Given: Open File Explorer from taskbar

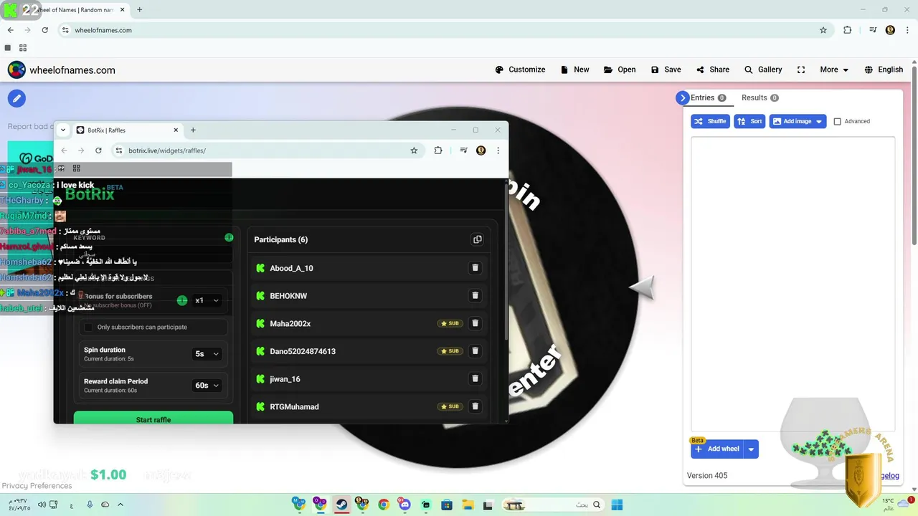Looking at the screenshot, I should (468, 505).
